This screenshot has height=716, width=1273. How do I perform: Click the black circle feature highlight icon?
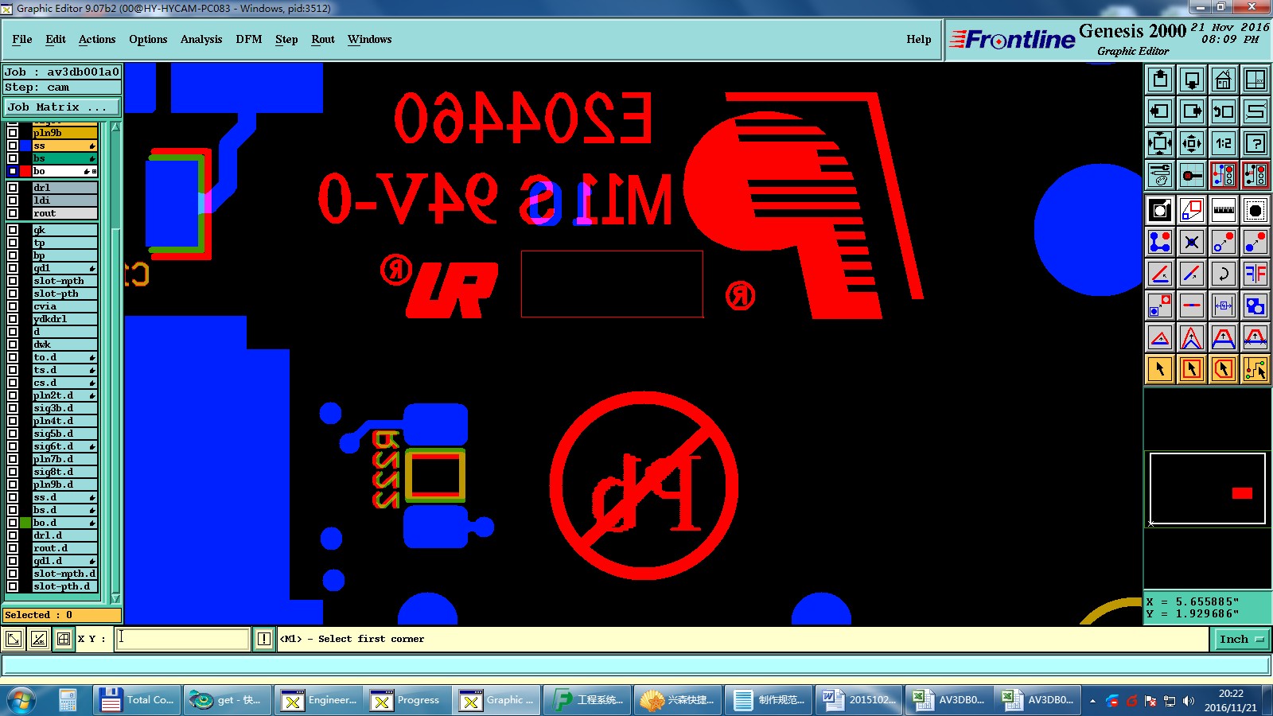(x=1255, y=210)
